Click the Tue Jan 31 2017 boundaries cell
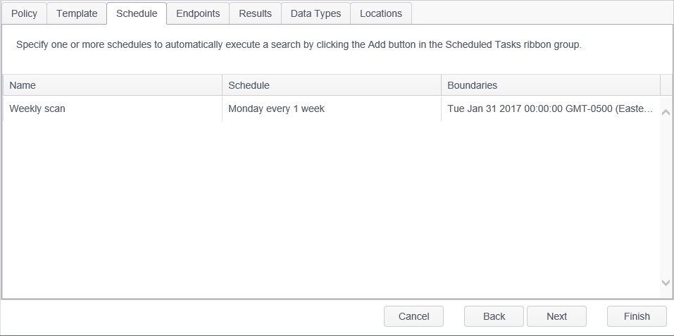 [x=550, y=109]
